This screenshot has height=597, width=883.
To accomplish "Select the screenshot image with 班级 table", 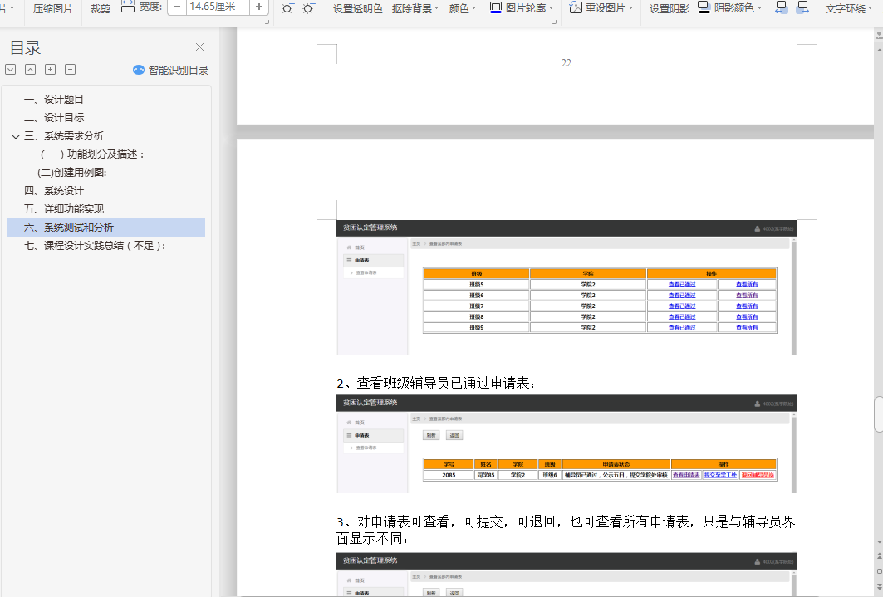I will (567, 287).
